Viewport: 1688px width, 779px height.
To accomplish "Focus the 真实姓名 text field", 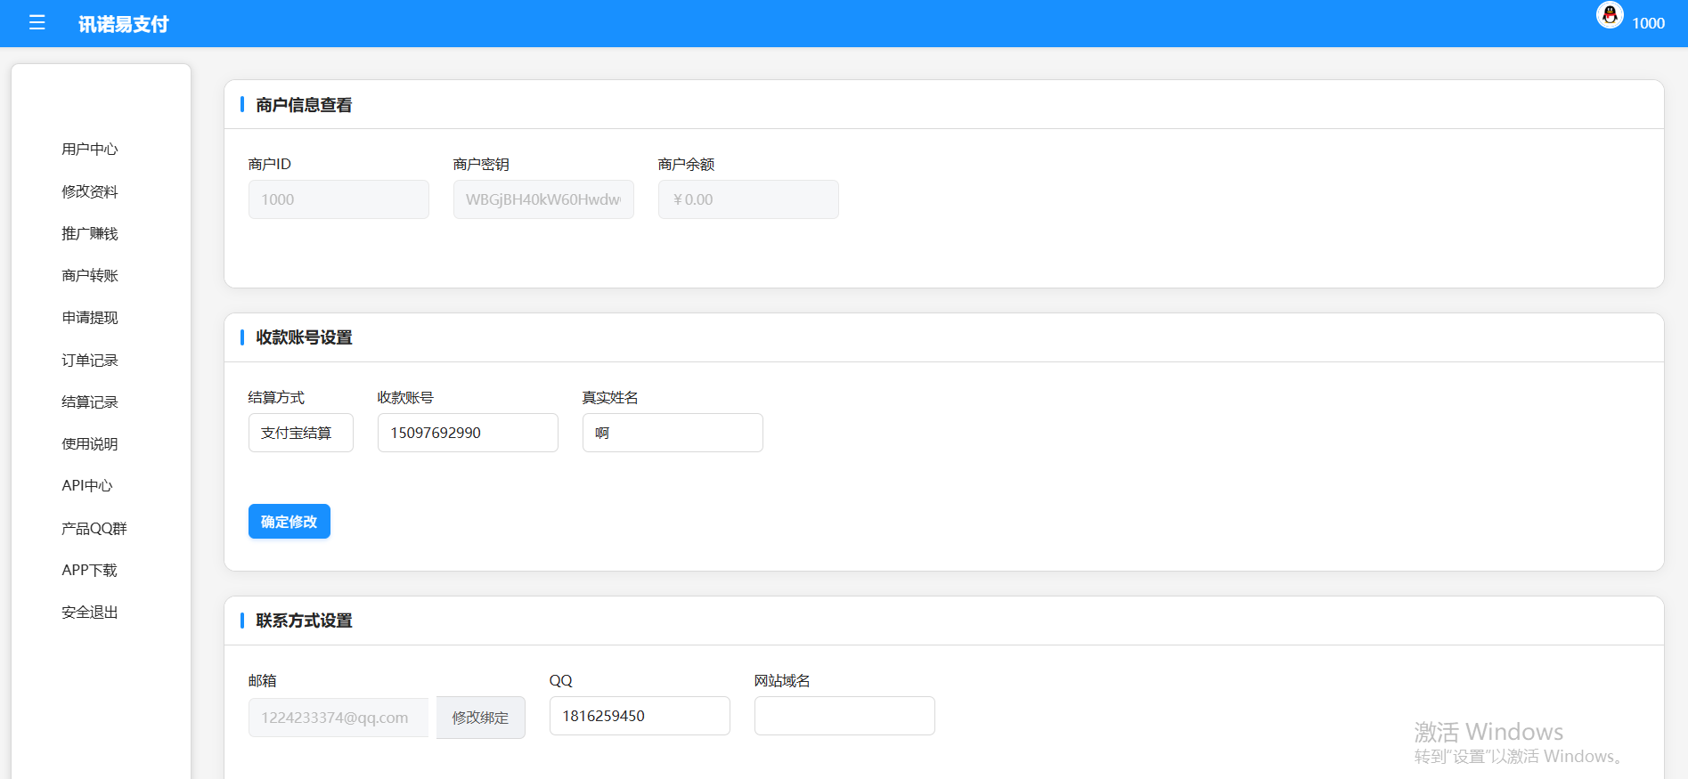I will click(x=673, y=433).
